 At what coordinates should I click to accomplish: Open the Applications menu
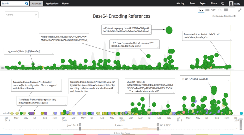tap(52, 3)
